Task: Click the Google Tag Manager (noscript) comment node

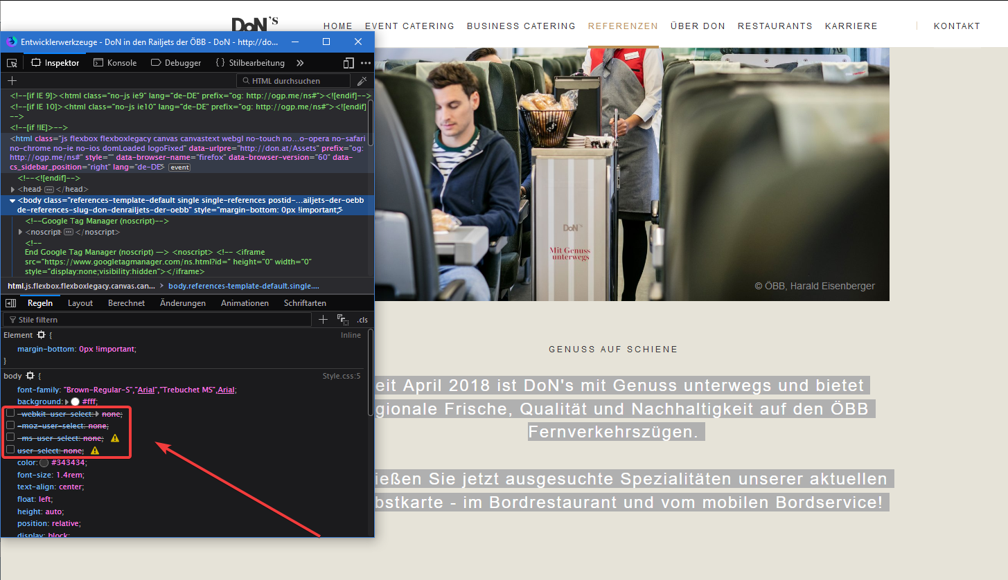Action: click(97, 221)
